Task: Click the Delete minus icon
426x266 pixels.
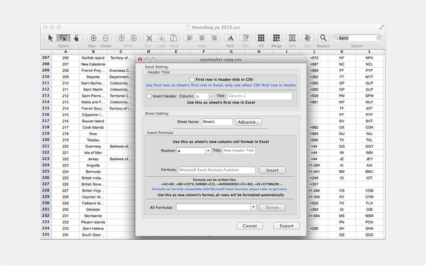Action: pos(106,38)
